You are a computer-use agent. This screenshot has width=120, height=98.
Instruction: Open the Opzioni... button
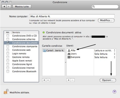coord(108,80)
